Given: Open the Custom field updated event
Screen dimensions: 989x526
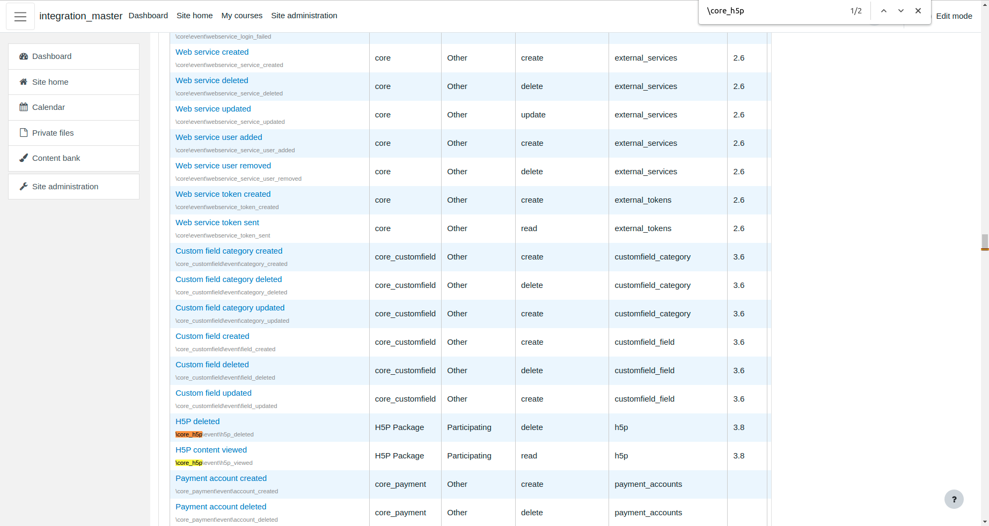Looking at the screenshot, I should coord(214,393).
